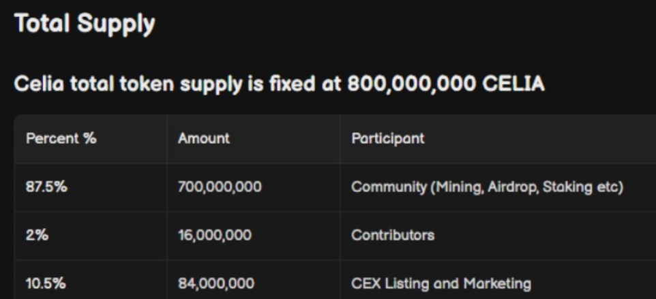The width and height of the screenshot is (656, 299).
Task: Click the 87.5% percent cell
Action: point(46,187)
